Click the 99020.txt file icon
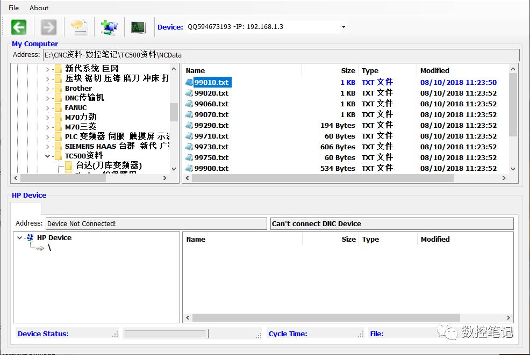530x355 pixels. pos(189,93)
